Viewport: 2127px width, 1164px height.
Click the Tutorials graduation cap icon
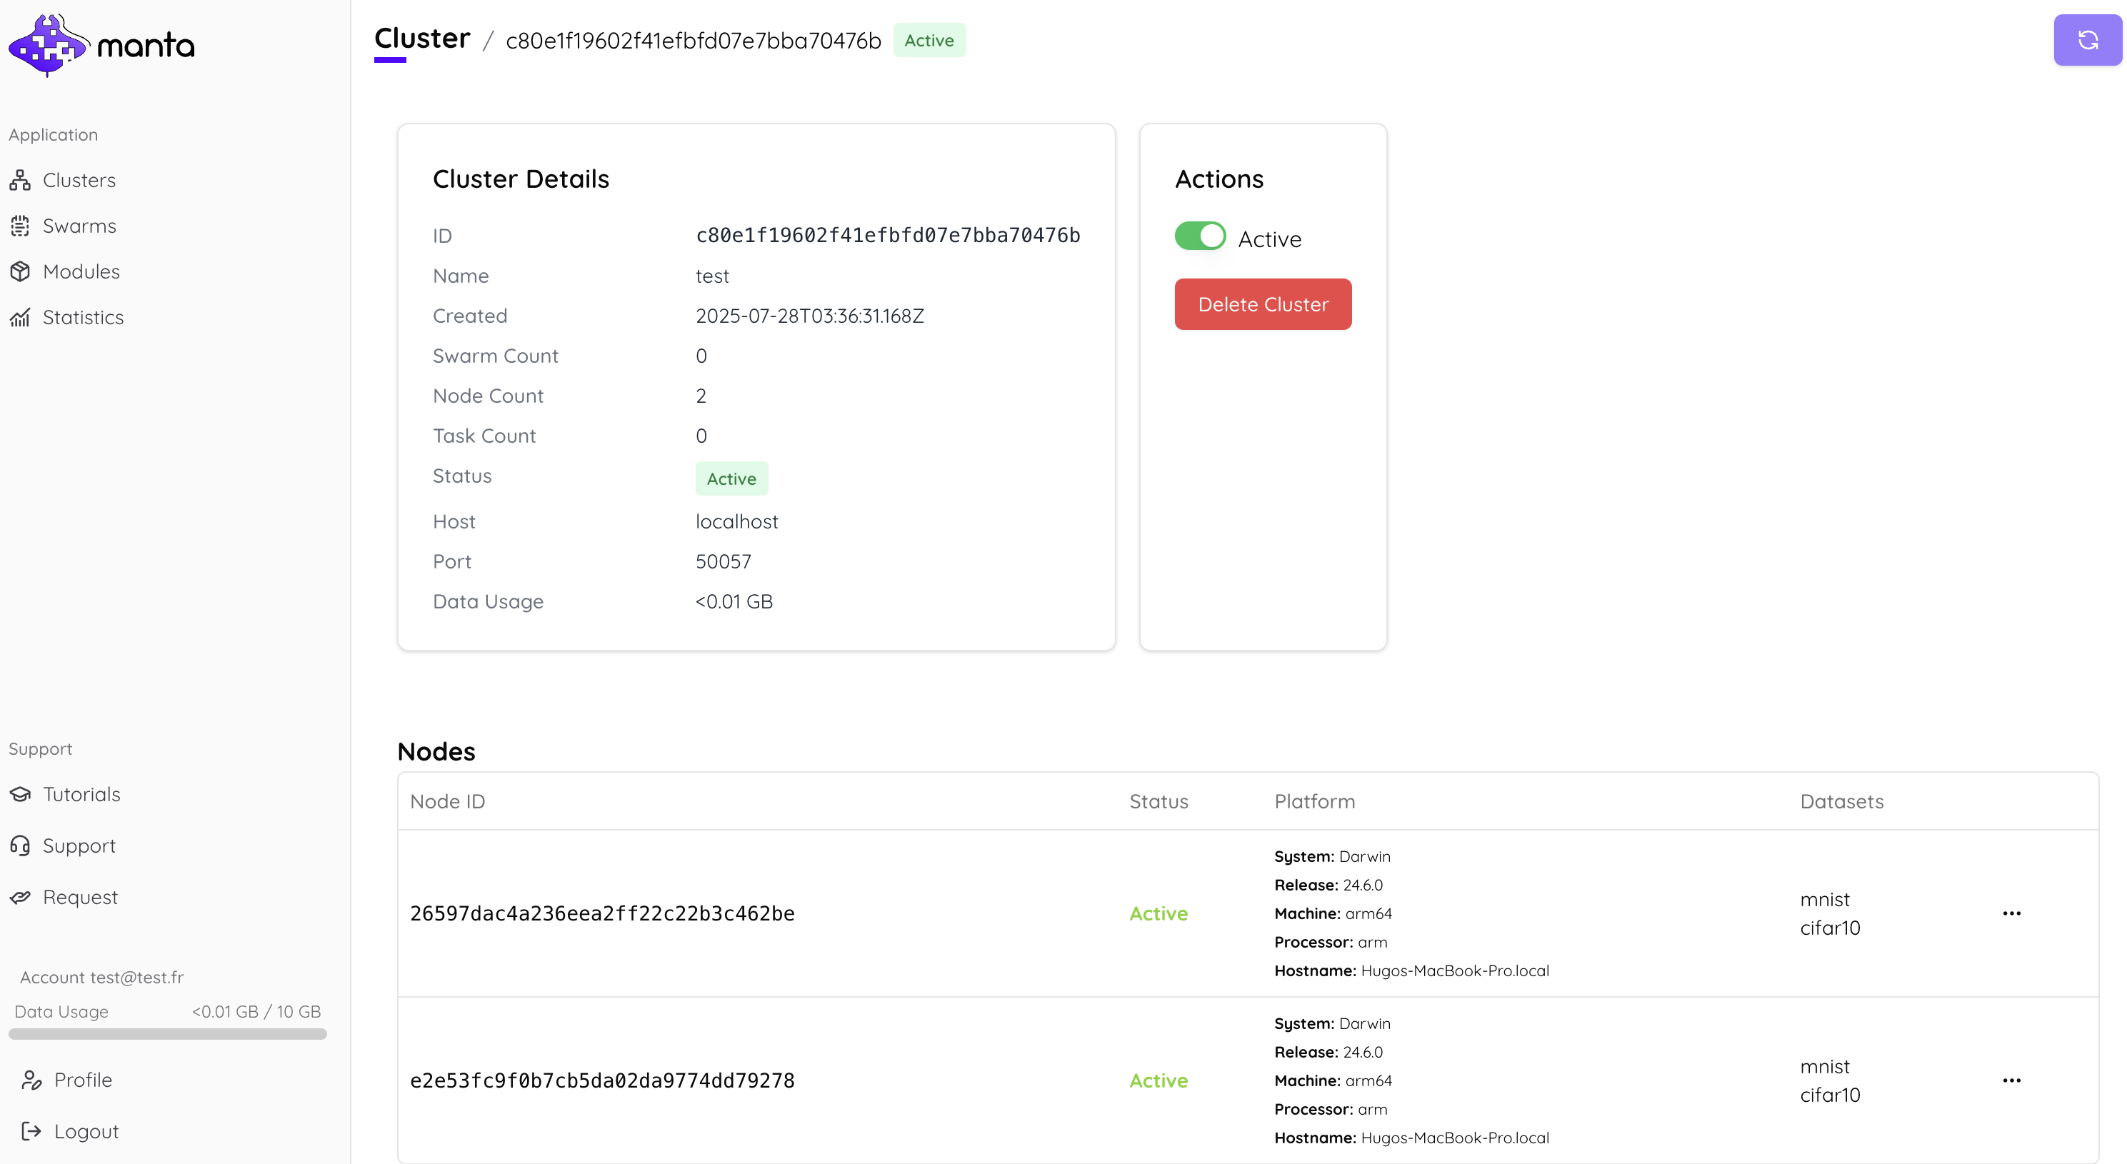(x=20, y=794)
